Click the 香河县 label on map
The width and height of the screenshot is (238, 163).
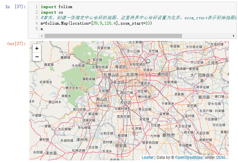click(204, 97)
